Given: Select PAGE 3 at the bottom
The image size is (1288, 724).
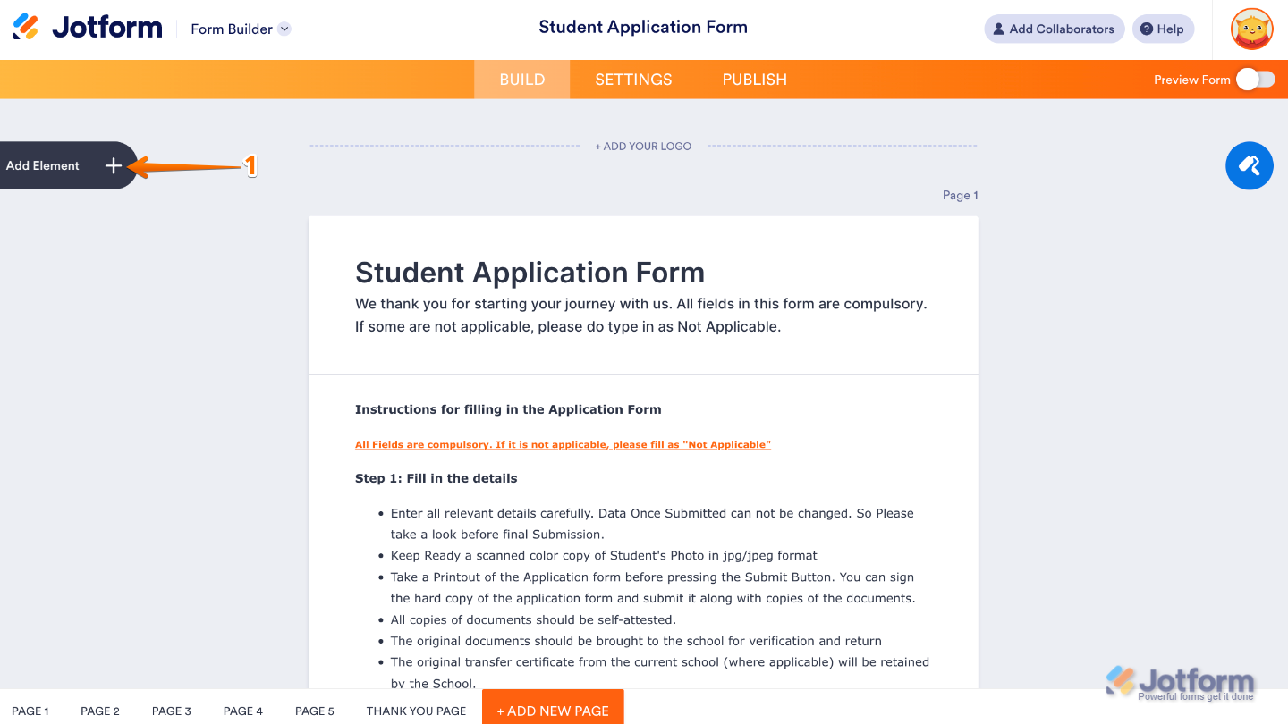Looking at the screenshot, I should coord(171,711).
